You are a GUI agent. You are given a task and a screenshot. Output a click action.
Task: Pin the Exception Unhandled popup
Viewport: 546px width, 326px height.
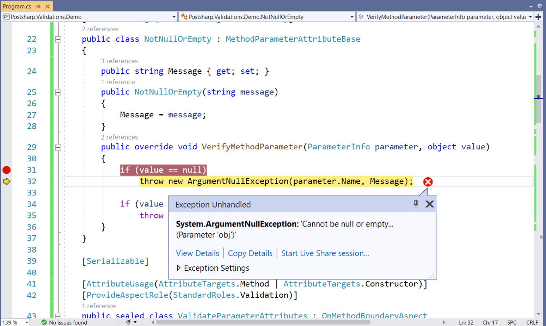pyautogui.click(x=416, y=204)
